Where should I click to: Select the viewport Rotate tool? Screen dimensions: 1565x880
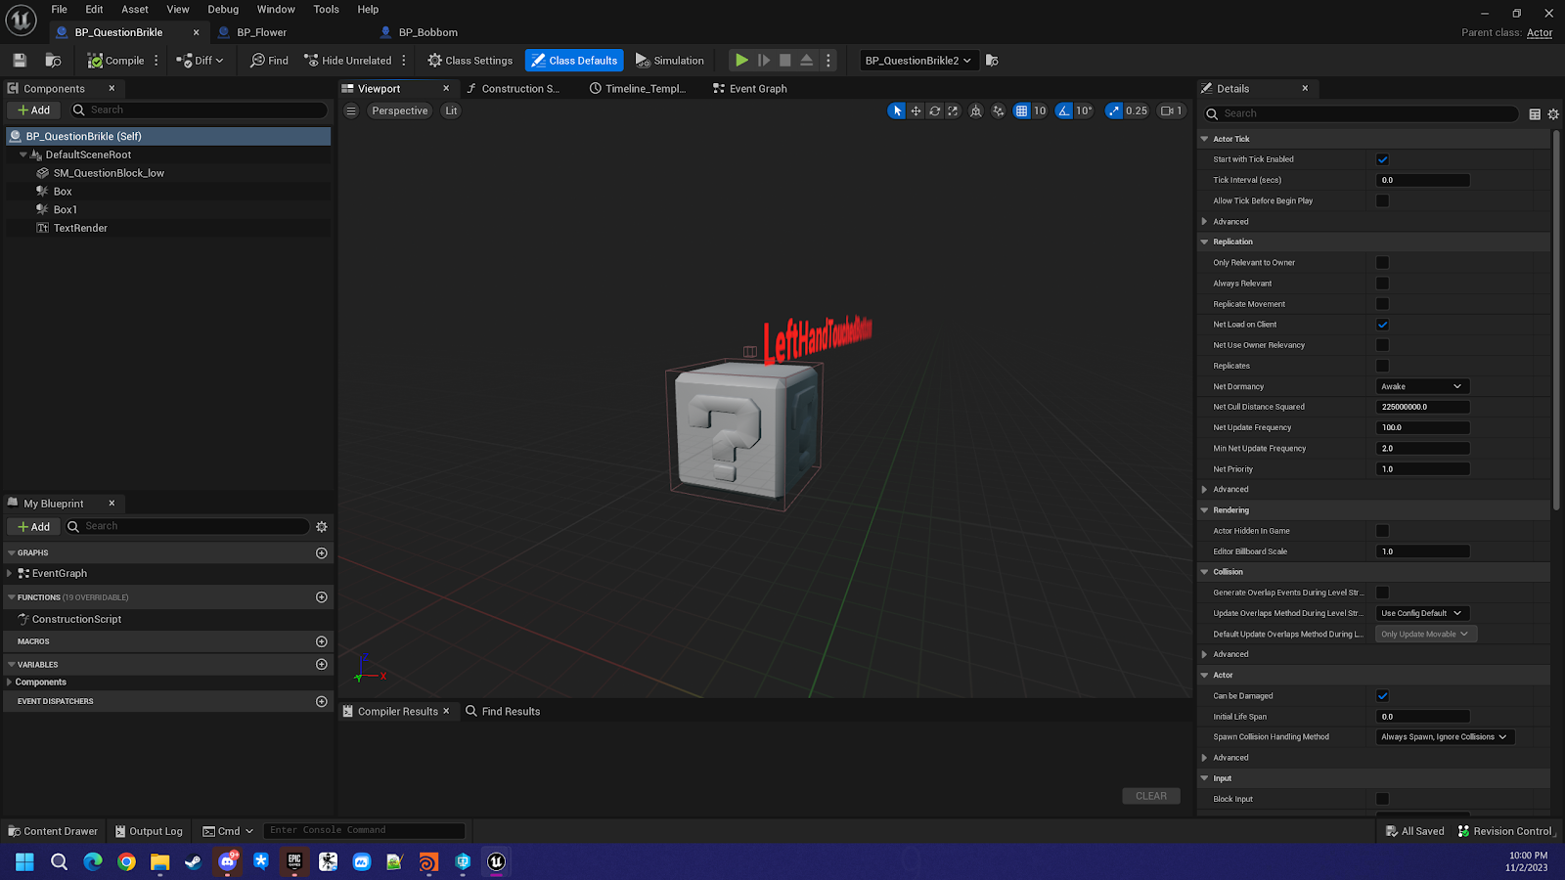tap(934, 110)
